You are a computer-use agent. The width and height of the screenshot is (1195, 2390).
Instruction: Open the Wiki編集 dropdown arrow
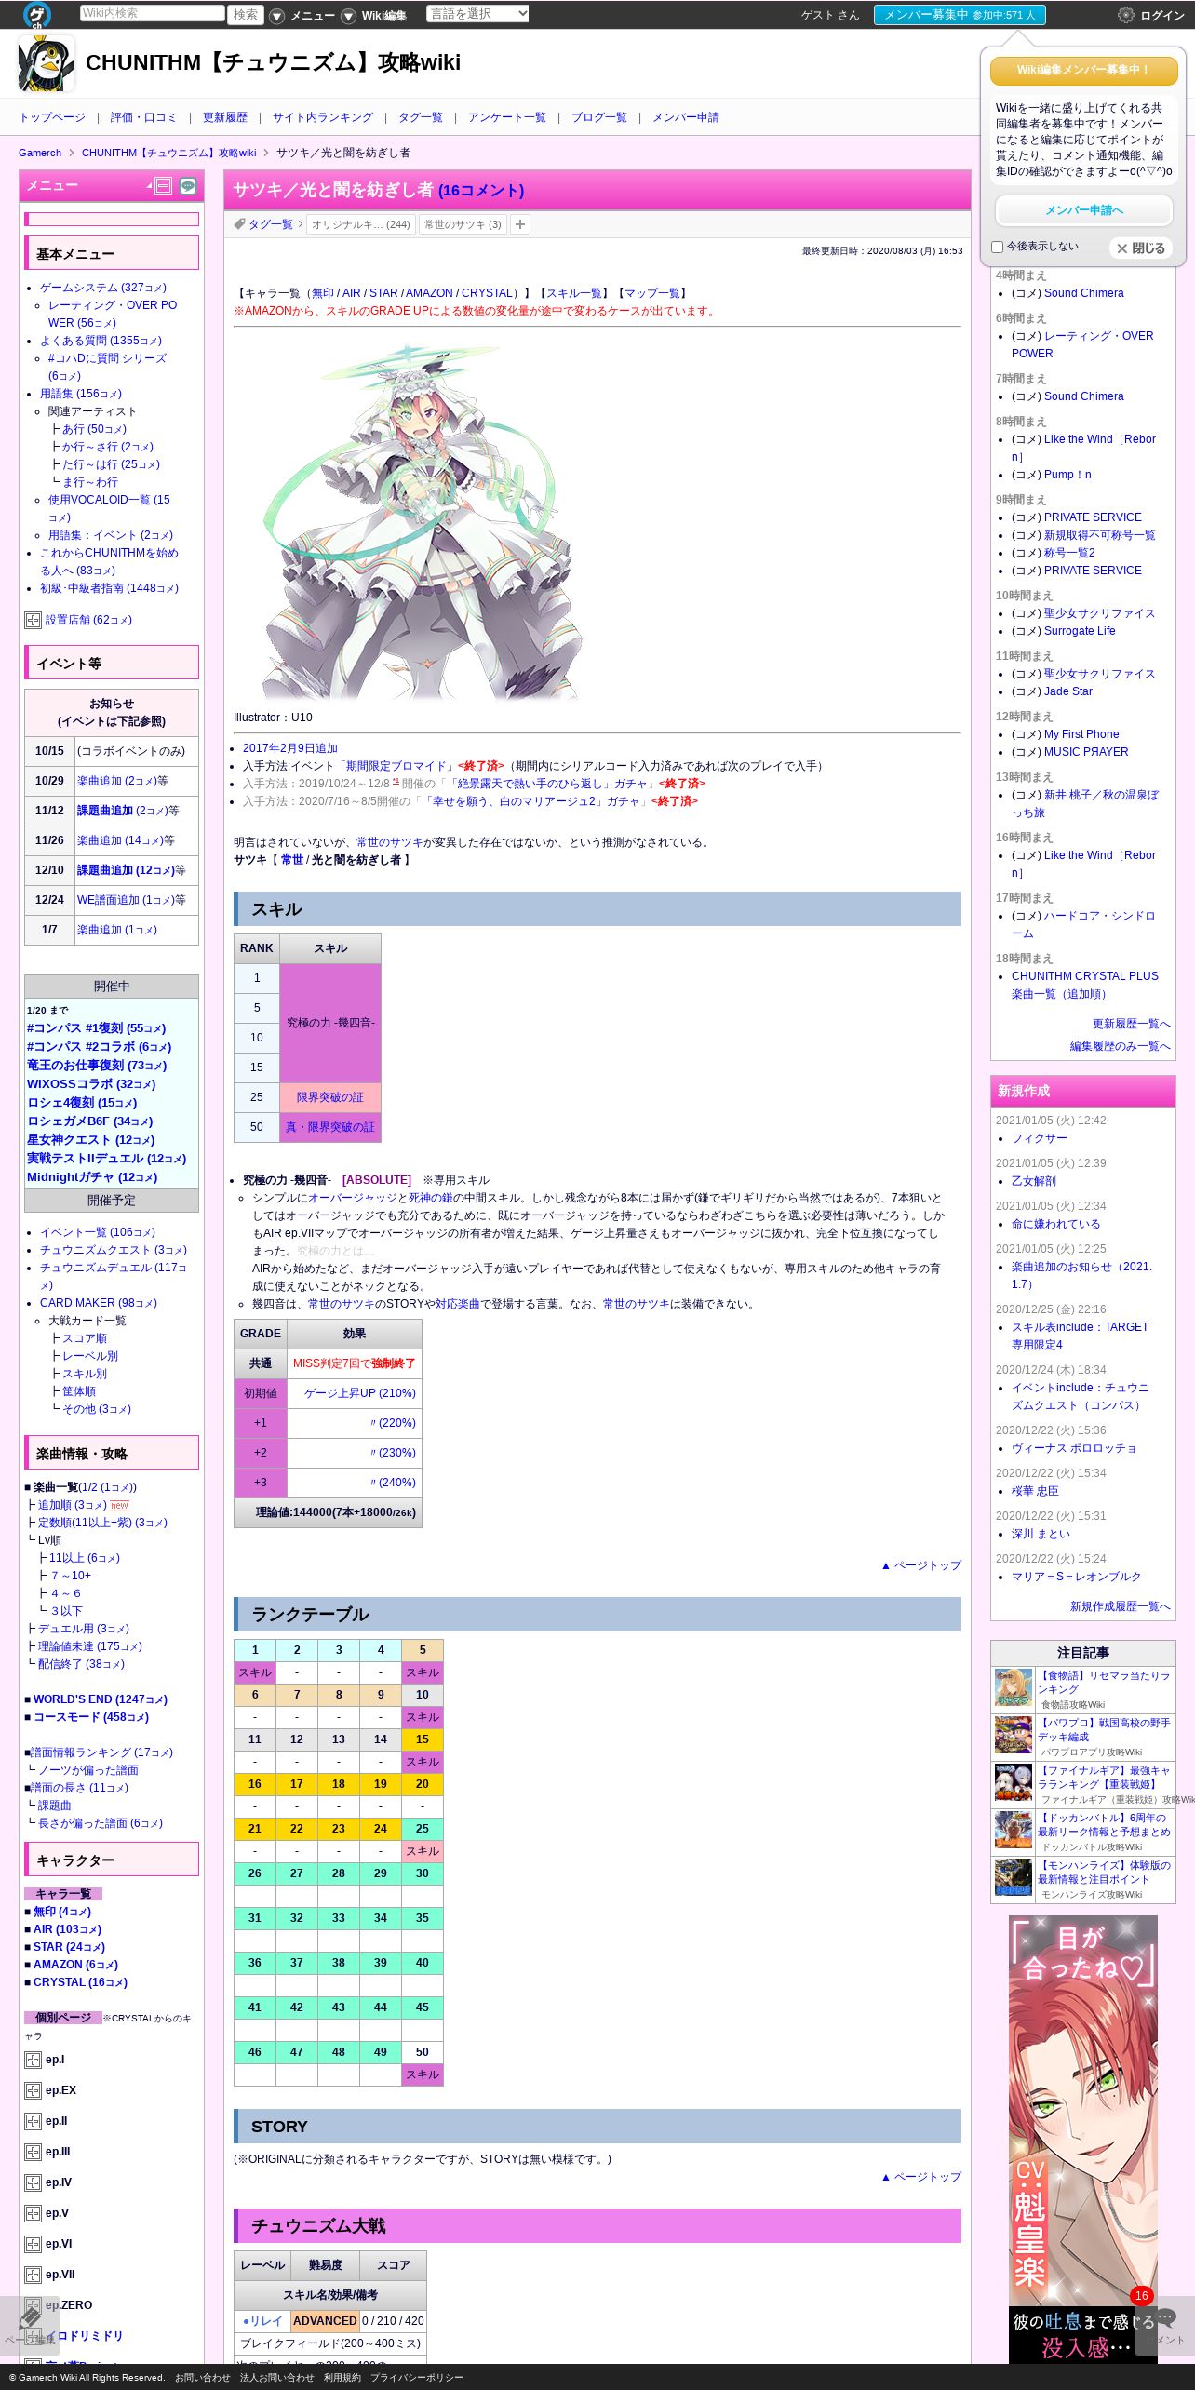click(348, 16)
